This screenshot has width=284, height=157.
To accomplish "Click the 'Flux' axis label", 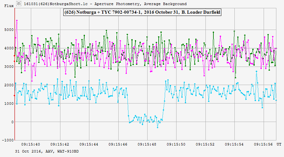I will (x=9, y=6).
